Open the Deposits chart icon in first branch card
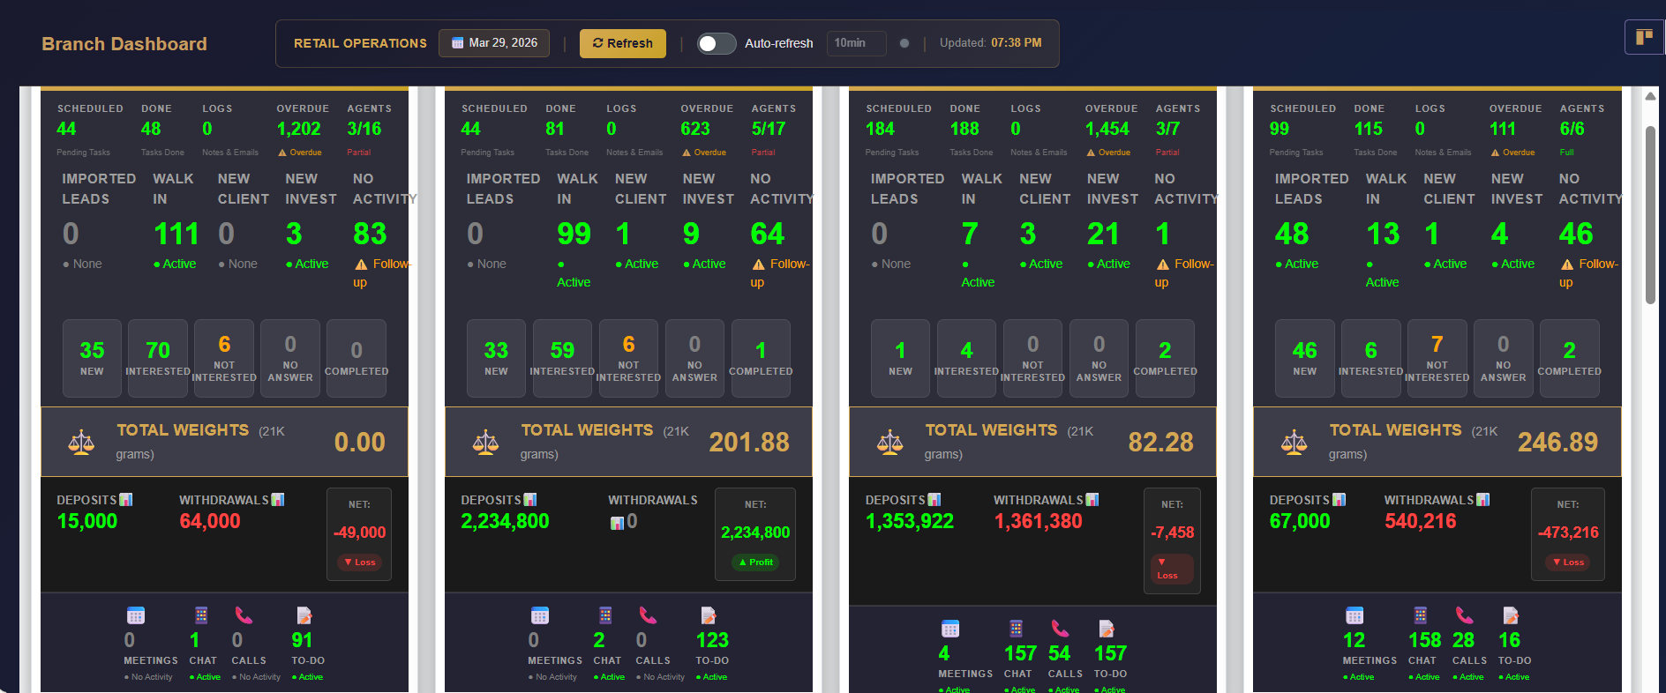The width and height of the screenshot is (1666, 693). tap(126, 500)
